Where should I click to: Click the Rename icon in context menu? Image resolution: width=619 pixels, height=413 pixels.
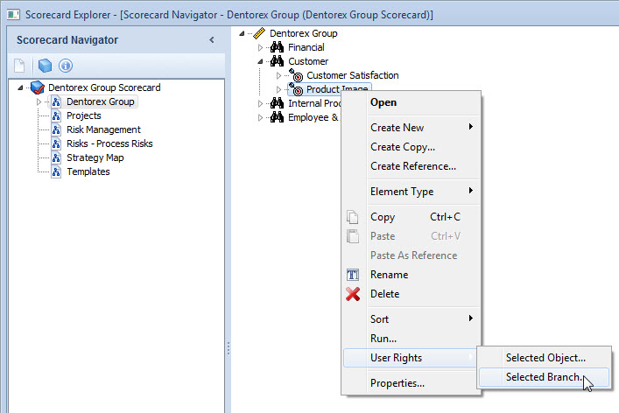[353, 275]
